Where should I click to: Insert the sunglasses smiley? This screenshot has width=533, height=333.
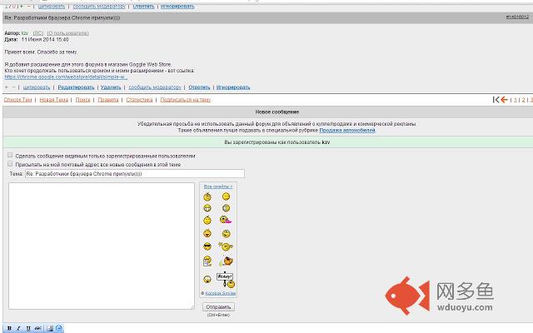point(207,246)
